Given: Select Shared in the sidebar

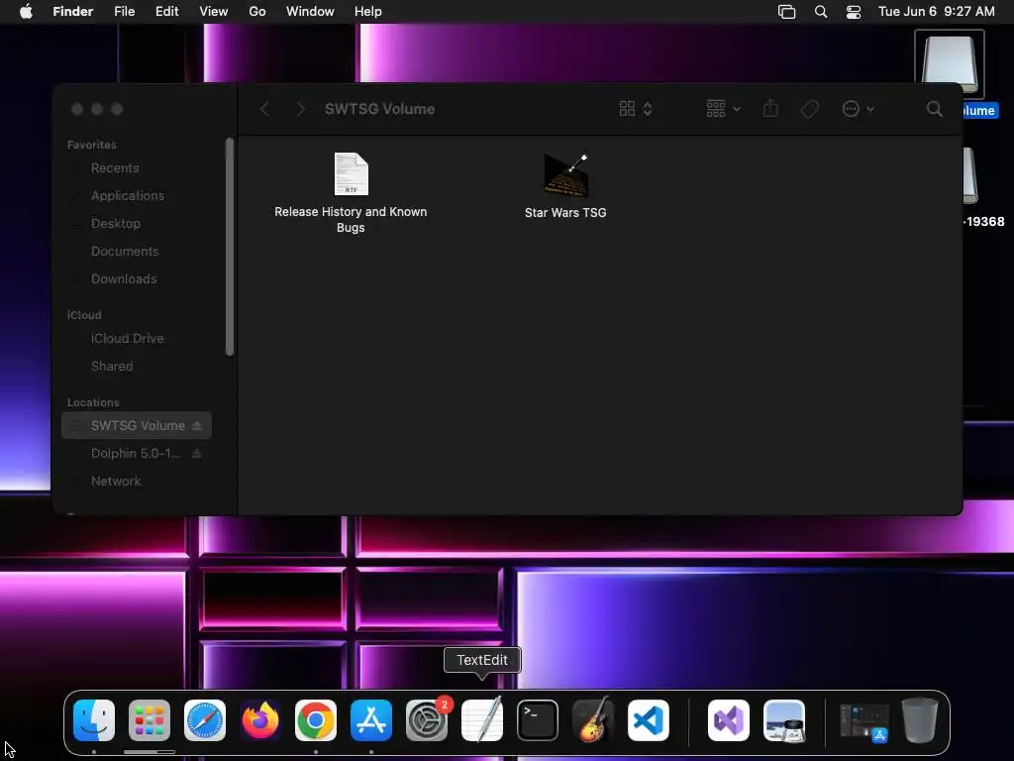Looking at the screenshot, I should pos(112,367).
